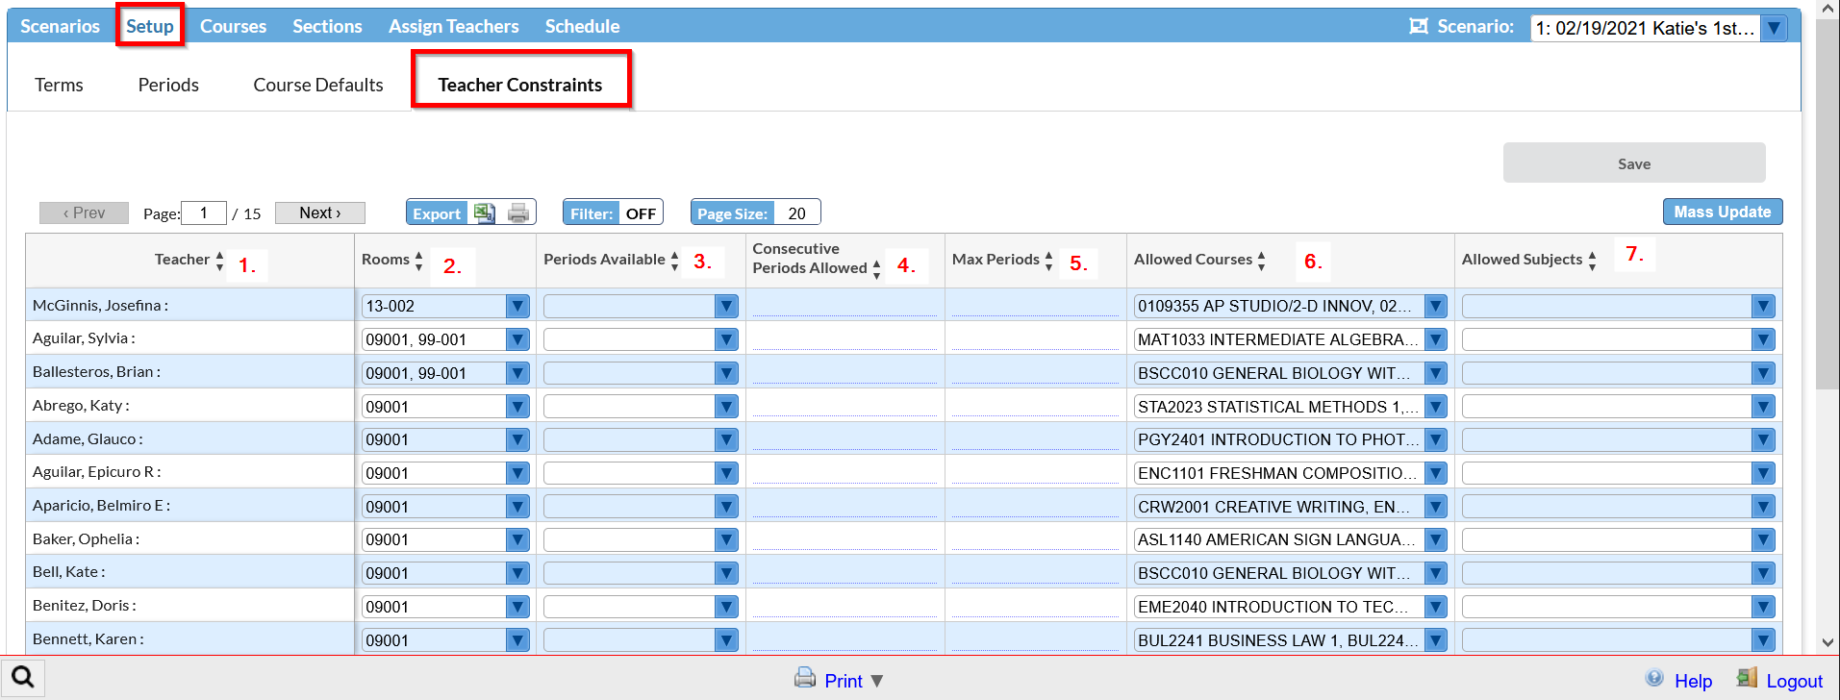The image size is (1840, 700).
Task: Click the Print link
Action: coord(844,681)
